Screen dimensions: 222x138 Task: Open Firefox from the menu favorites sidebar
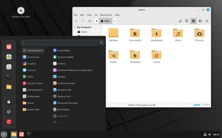(x=9, y=47)
